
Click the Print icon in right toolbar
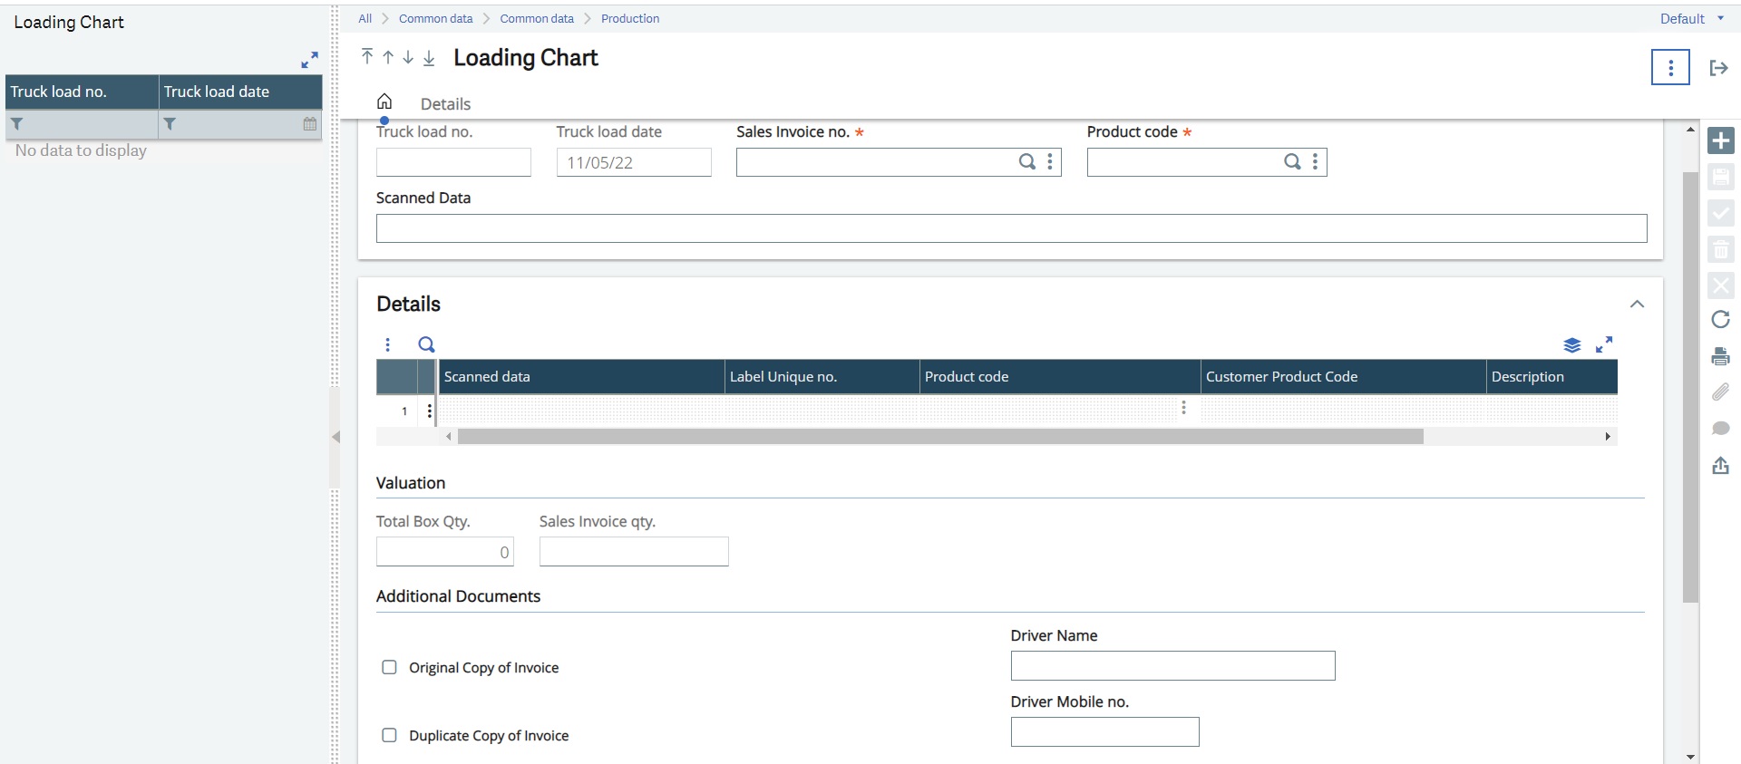pos(1720,356)
